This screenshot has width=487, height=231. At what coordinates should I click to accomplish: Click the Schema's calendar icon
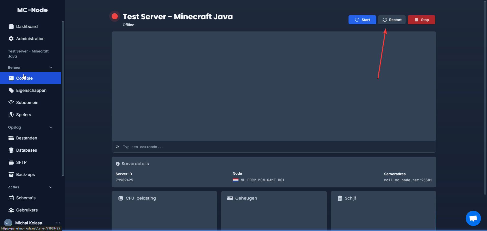tap(11, 198)
